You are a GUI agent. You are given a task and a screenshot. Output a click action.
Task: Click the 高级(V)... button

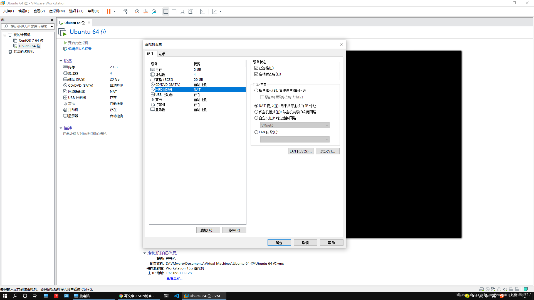pos(328,151)
